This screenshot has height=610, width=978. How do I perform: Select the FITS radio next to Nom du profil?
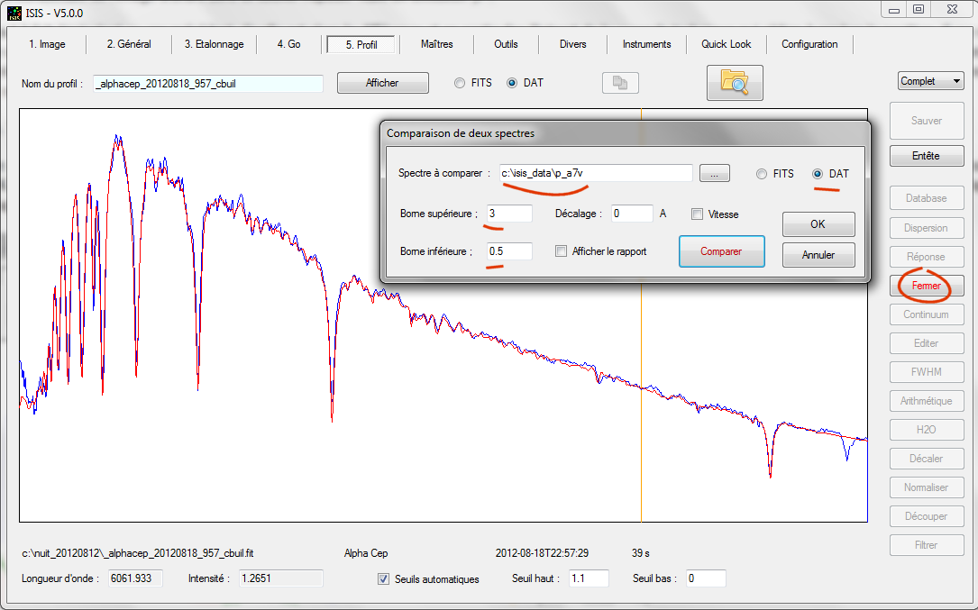(x=460, y=83)
